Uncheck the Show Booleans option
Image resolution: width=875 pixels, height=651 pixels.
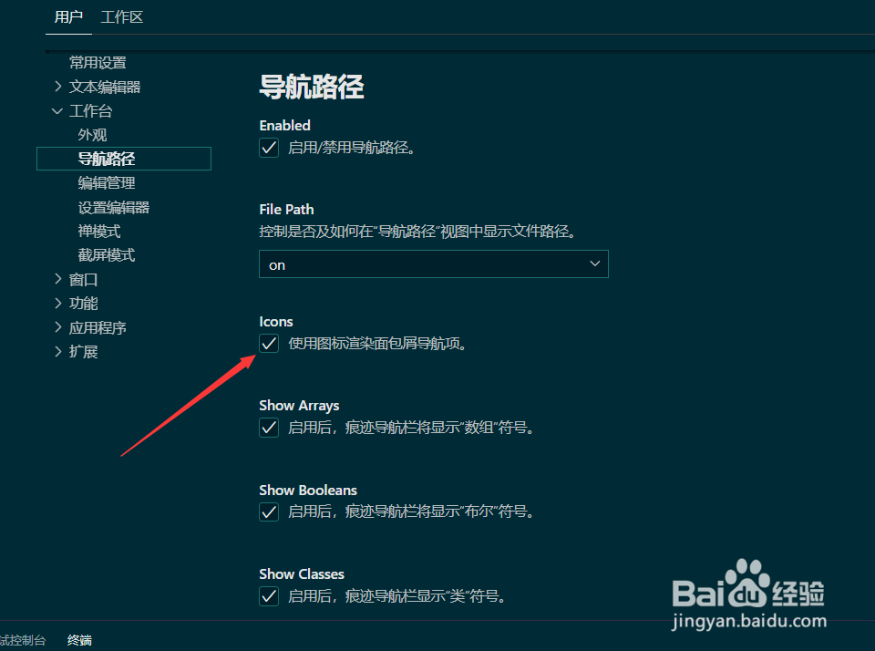point(268,511)
